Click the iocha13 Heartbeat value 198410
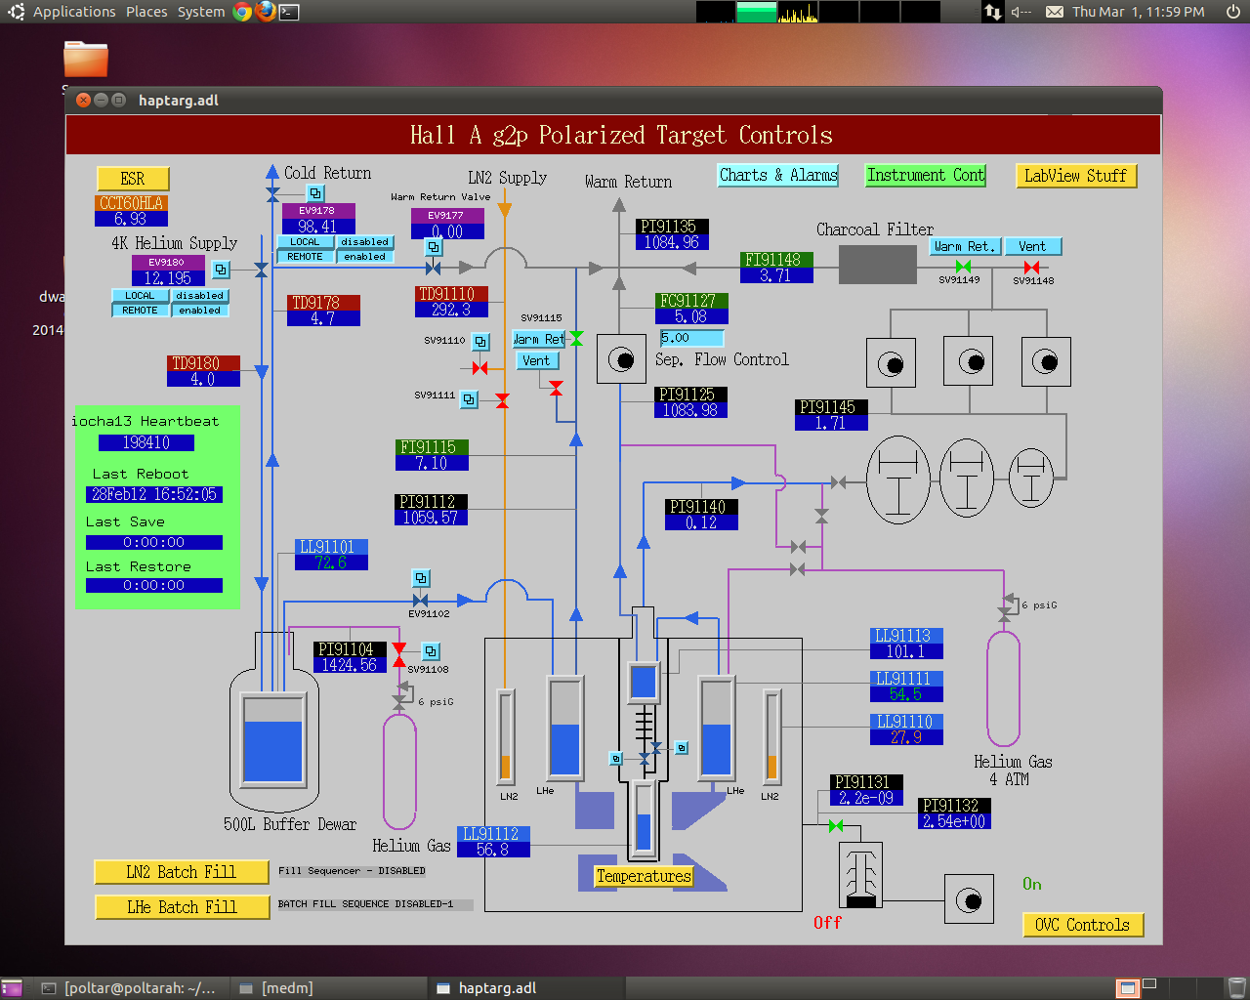 (146, 442)
